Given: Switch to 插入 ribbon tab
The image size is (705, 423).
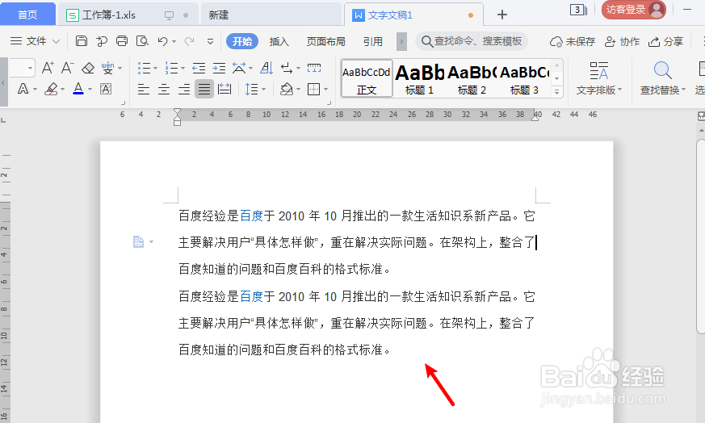Looking at the screenshot, I should point(279,41).
